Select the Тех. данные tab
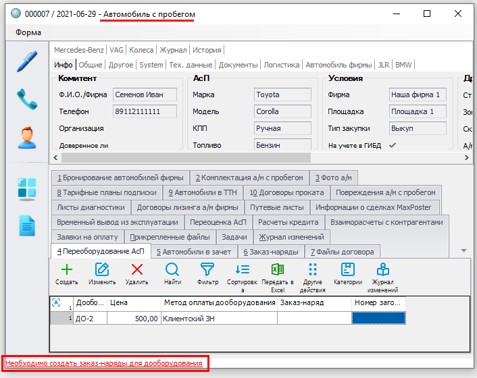 coord(191,65)
